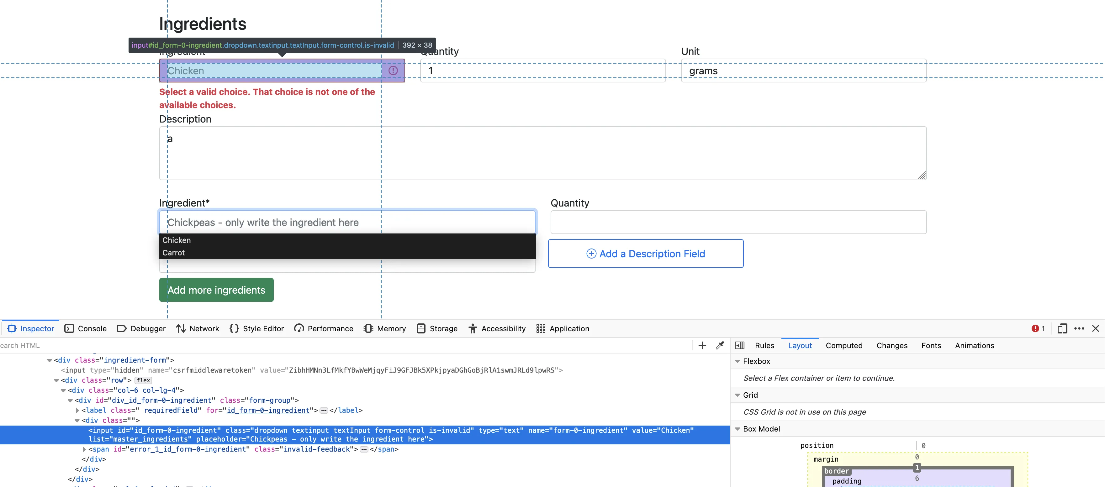Image resolution: width=1105 pixels, height=487 pixels.
Task: Expand the requiredField label node
Action: (77, 410)
